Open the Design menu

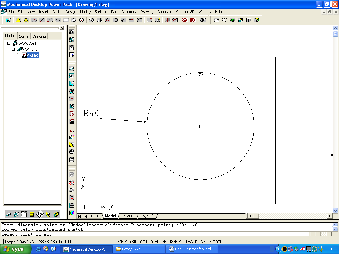(71, 12)
